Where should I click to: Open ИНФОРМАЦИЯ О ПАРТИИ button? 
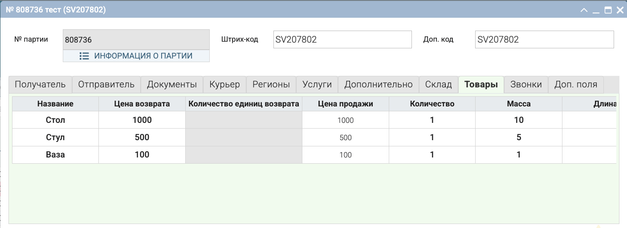136,56
